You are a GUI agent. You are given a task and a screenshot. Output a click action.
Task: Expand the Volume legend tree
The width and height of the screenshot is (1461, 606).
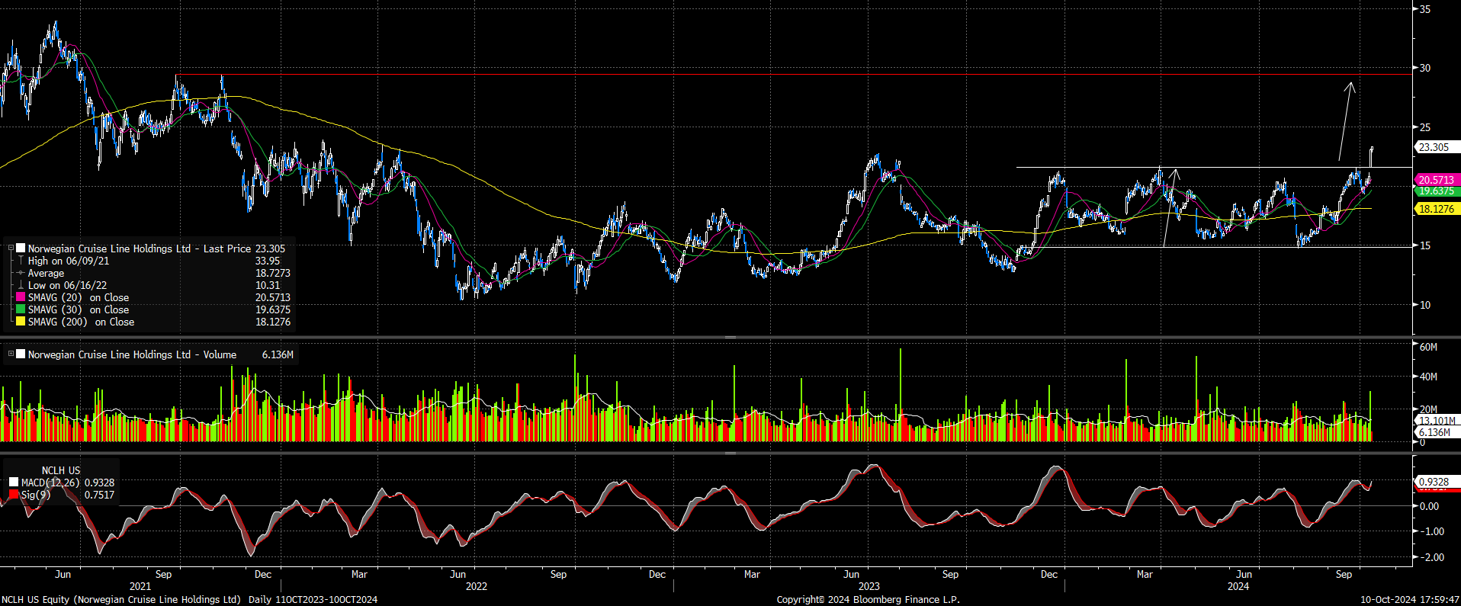(11, 354)
